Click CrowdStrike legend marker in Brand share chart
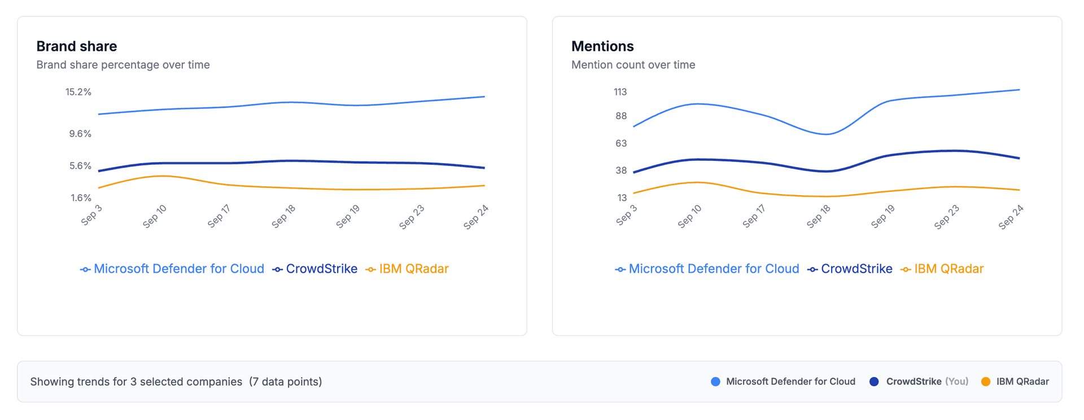Viewport: 1084px width, 420px height. pyautogui.click(x=277, y=270)
